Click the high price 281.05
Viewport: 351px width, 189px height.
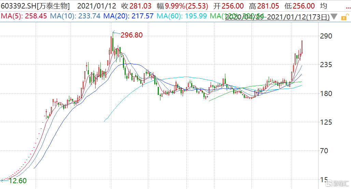click(x=268, y=6)
